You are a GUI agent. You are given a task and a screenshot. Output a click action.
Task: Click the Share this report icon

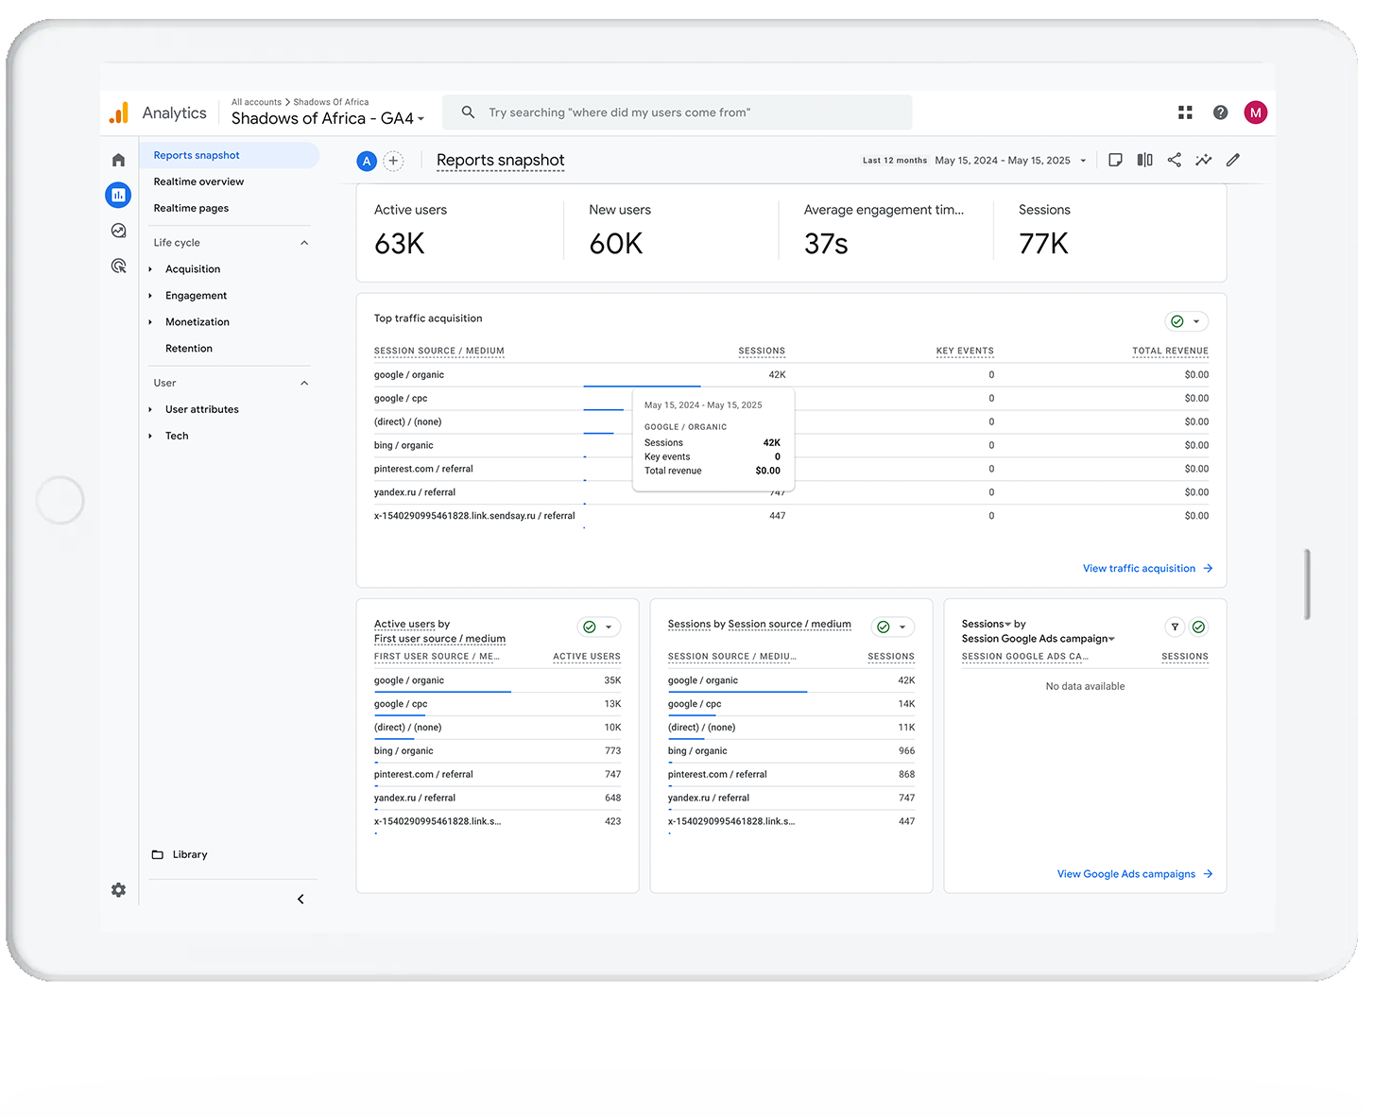(1174, 161)
